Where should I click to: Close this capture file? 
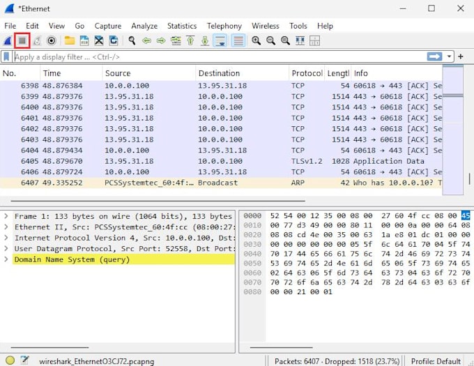coord(99,40)
